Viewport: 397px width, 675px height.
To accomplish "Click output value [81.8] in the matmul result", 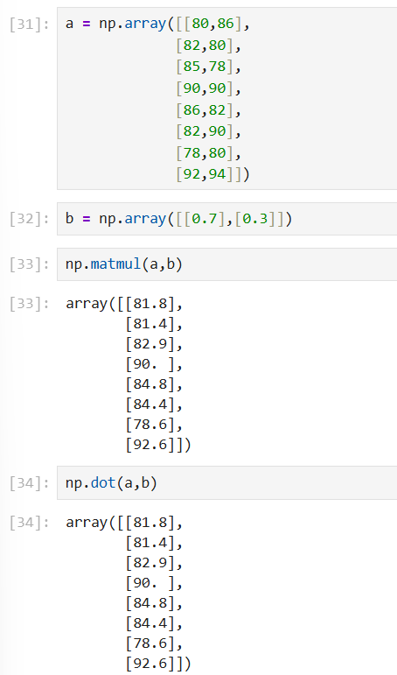I will (150, 304).
